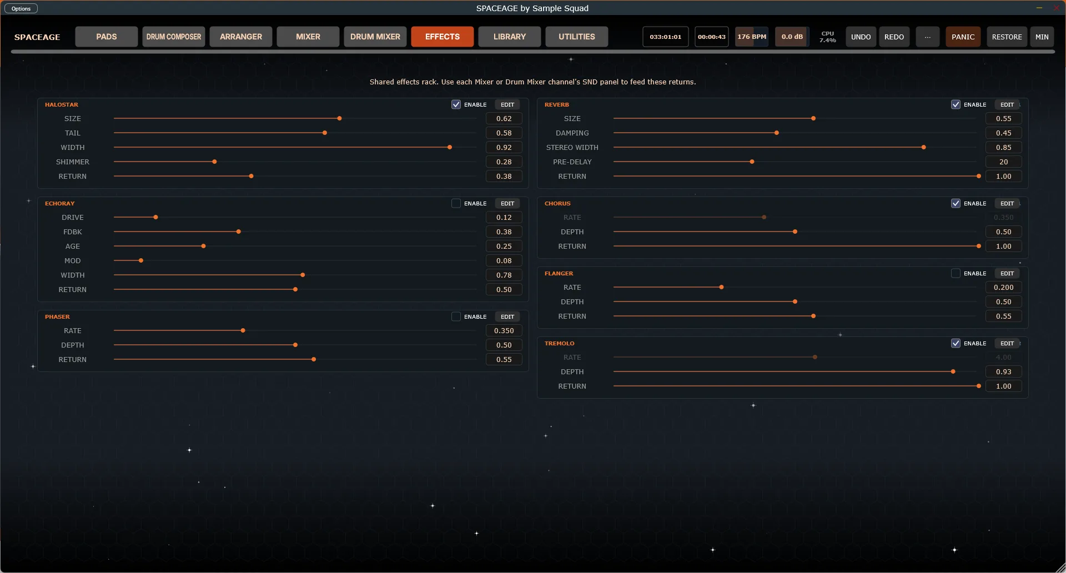Open the Drum Composer tab

pyautogui.click(x=174, y=37)
